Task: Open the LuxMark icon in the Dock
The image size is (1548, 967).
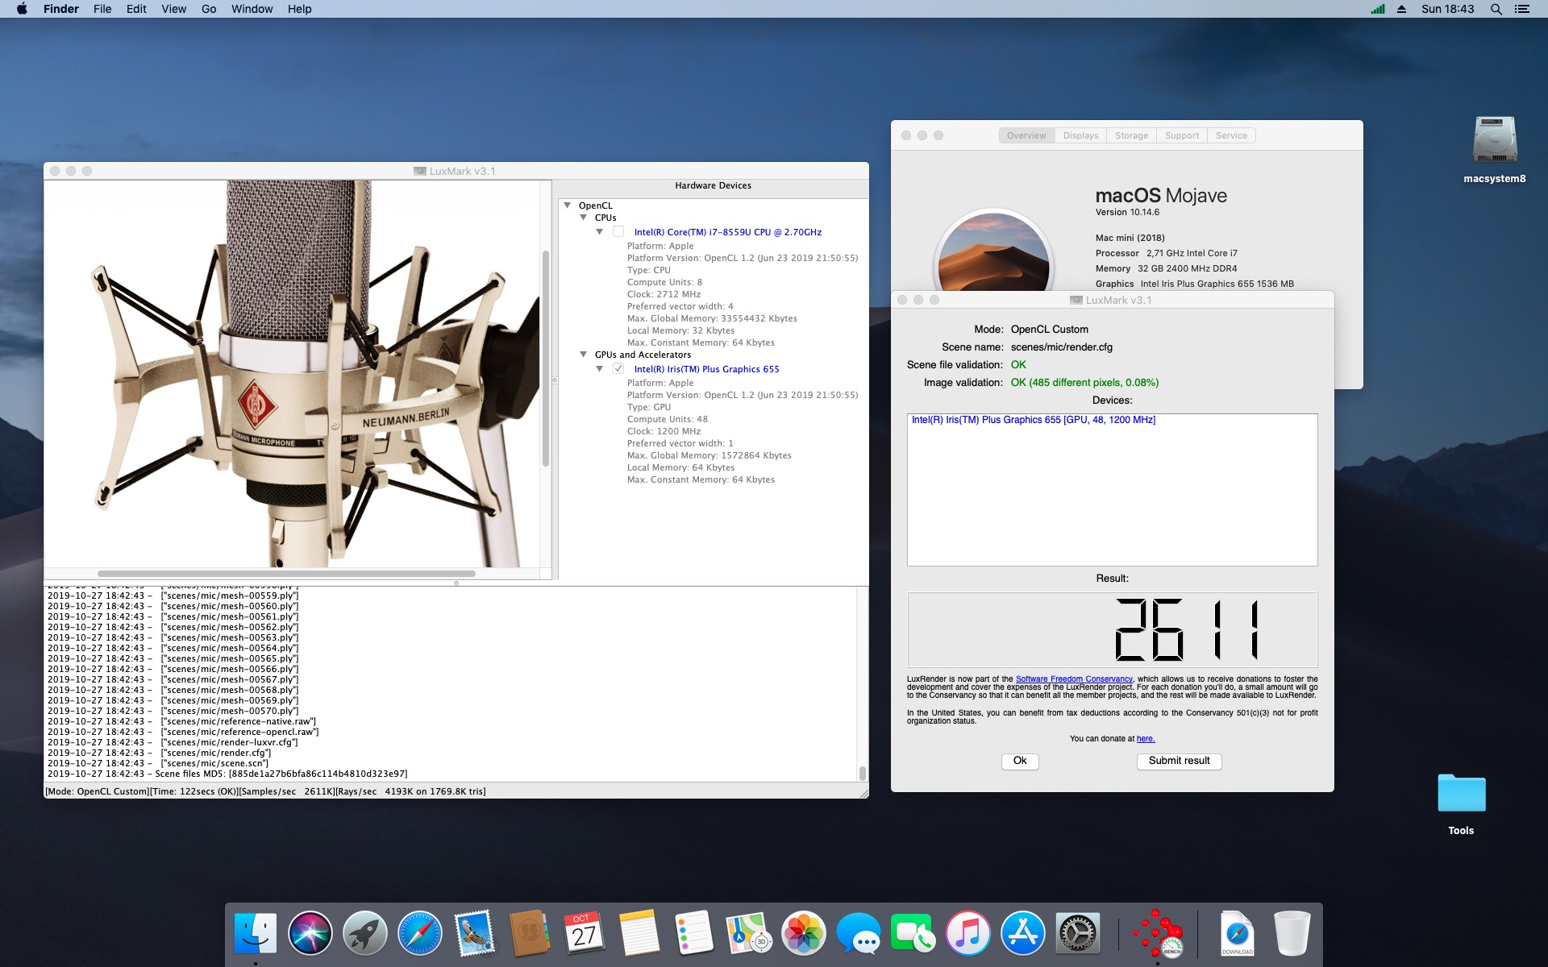Action: coord(1158,933)
